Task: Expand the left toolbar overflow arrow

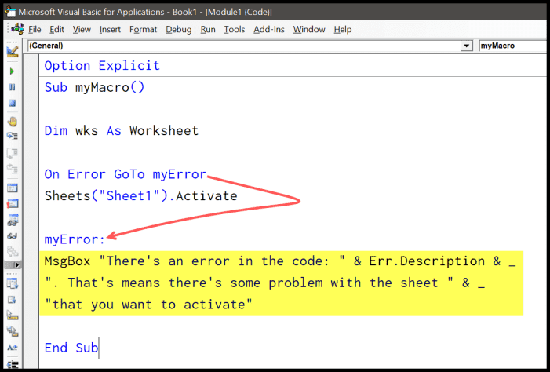Action: (x=13, y=266)
